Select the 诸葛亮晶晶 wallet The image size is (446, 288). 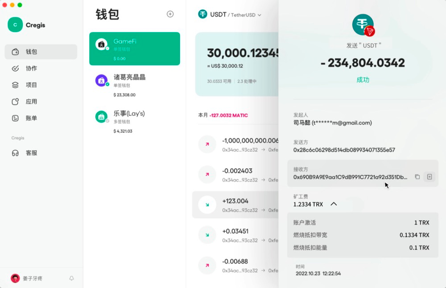(x=135, y=85)
